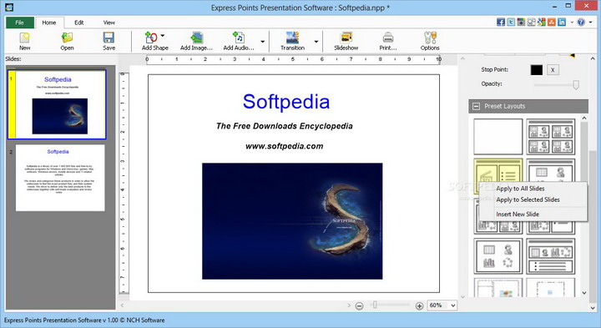This screenshot has width=601, height=328.
Task: Open the Add Audio dropdown arrow
Action: tap(263, 42)
